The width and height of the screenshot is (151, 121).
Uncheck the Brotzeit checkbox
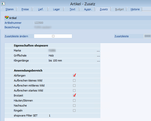coord(74,95)
